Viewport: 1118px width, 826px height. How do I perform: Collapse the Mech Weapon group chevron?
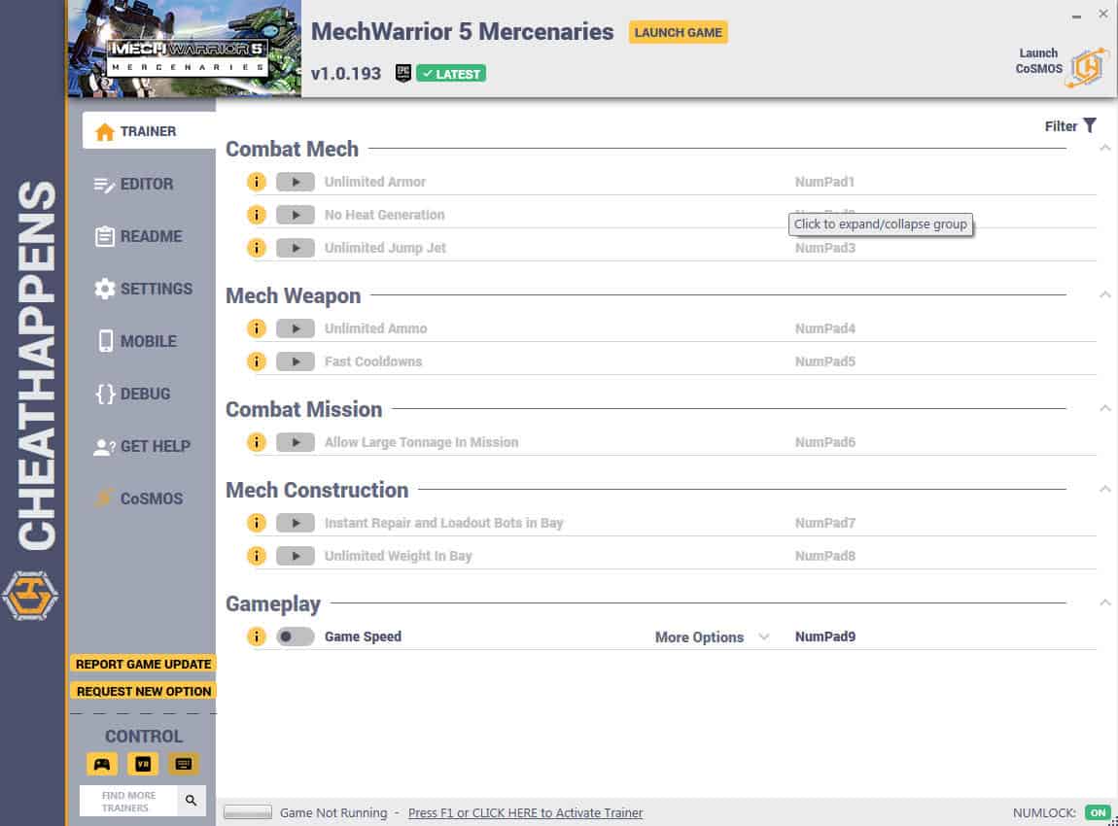[x=1104, y=295]
